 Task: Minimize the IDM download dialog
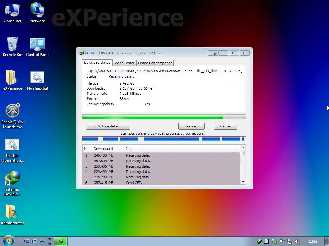223,53
